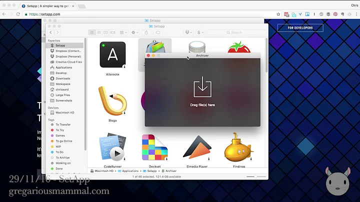Click the Pinterest extension icon in Chrome

click(335, 14)
